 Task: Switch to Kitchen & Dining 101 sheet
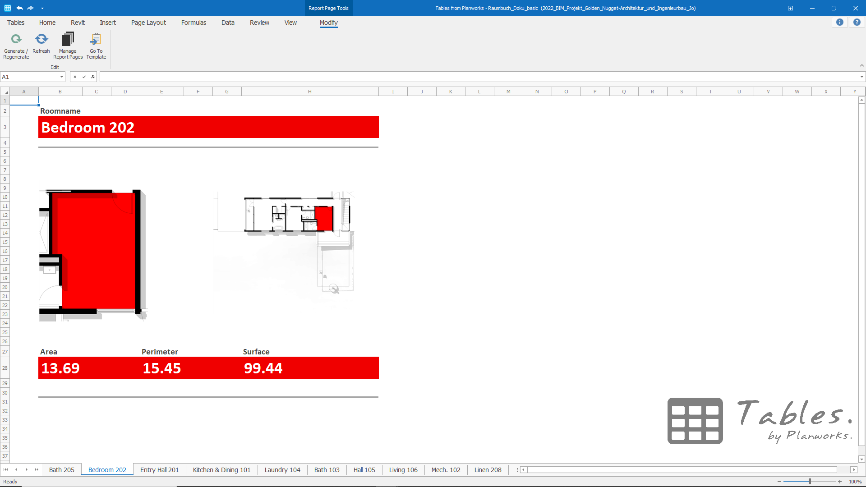coord(221,470)
